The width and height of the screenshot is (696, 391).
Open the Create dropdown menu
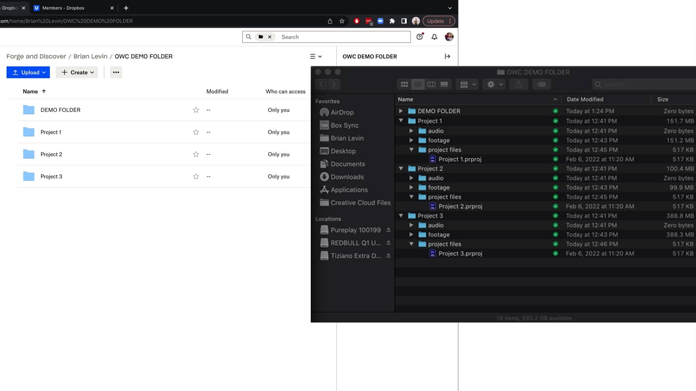77,72
